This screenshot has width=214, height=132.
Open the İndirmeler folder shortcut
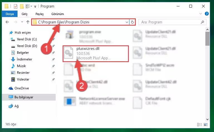pos(24,59)
